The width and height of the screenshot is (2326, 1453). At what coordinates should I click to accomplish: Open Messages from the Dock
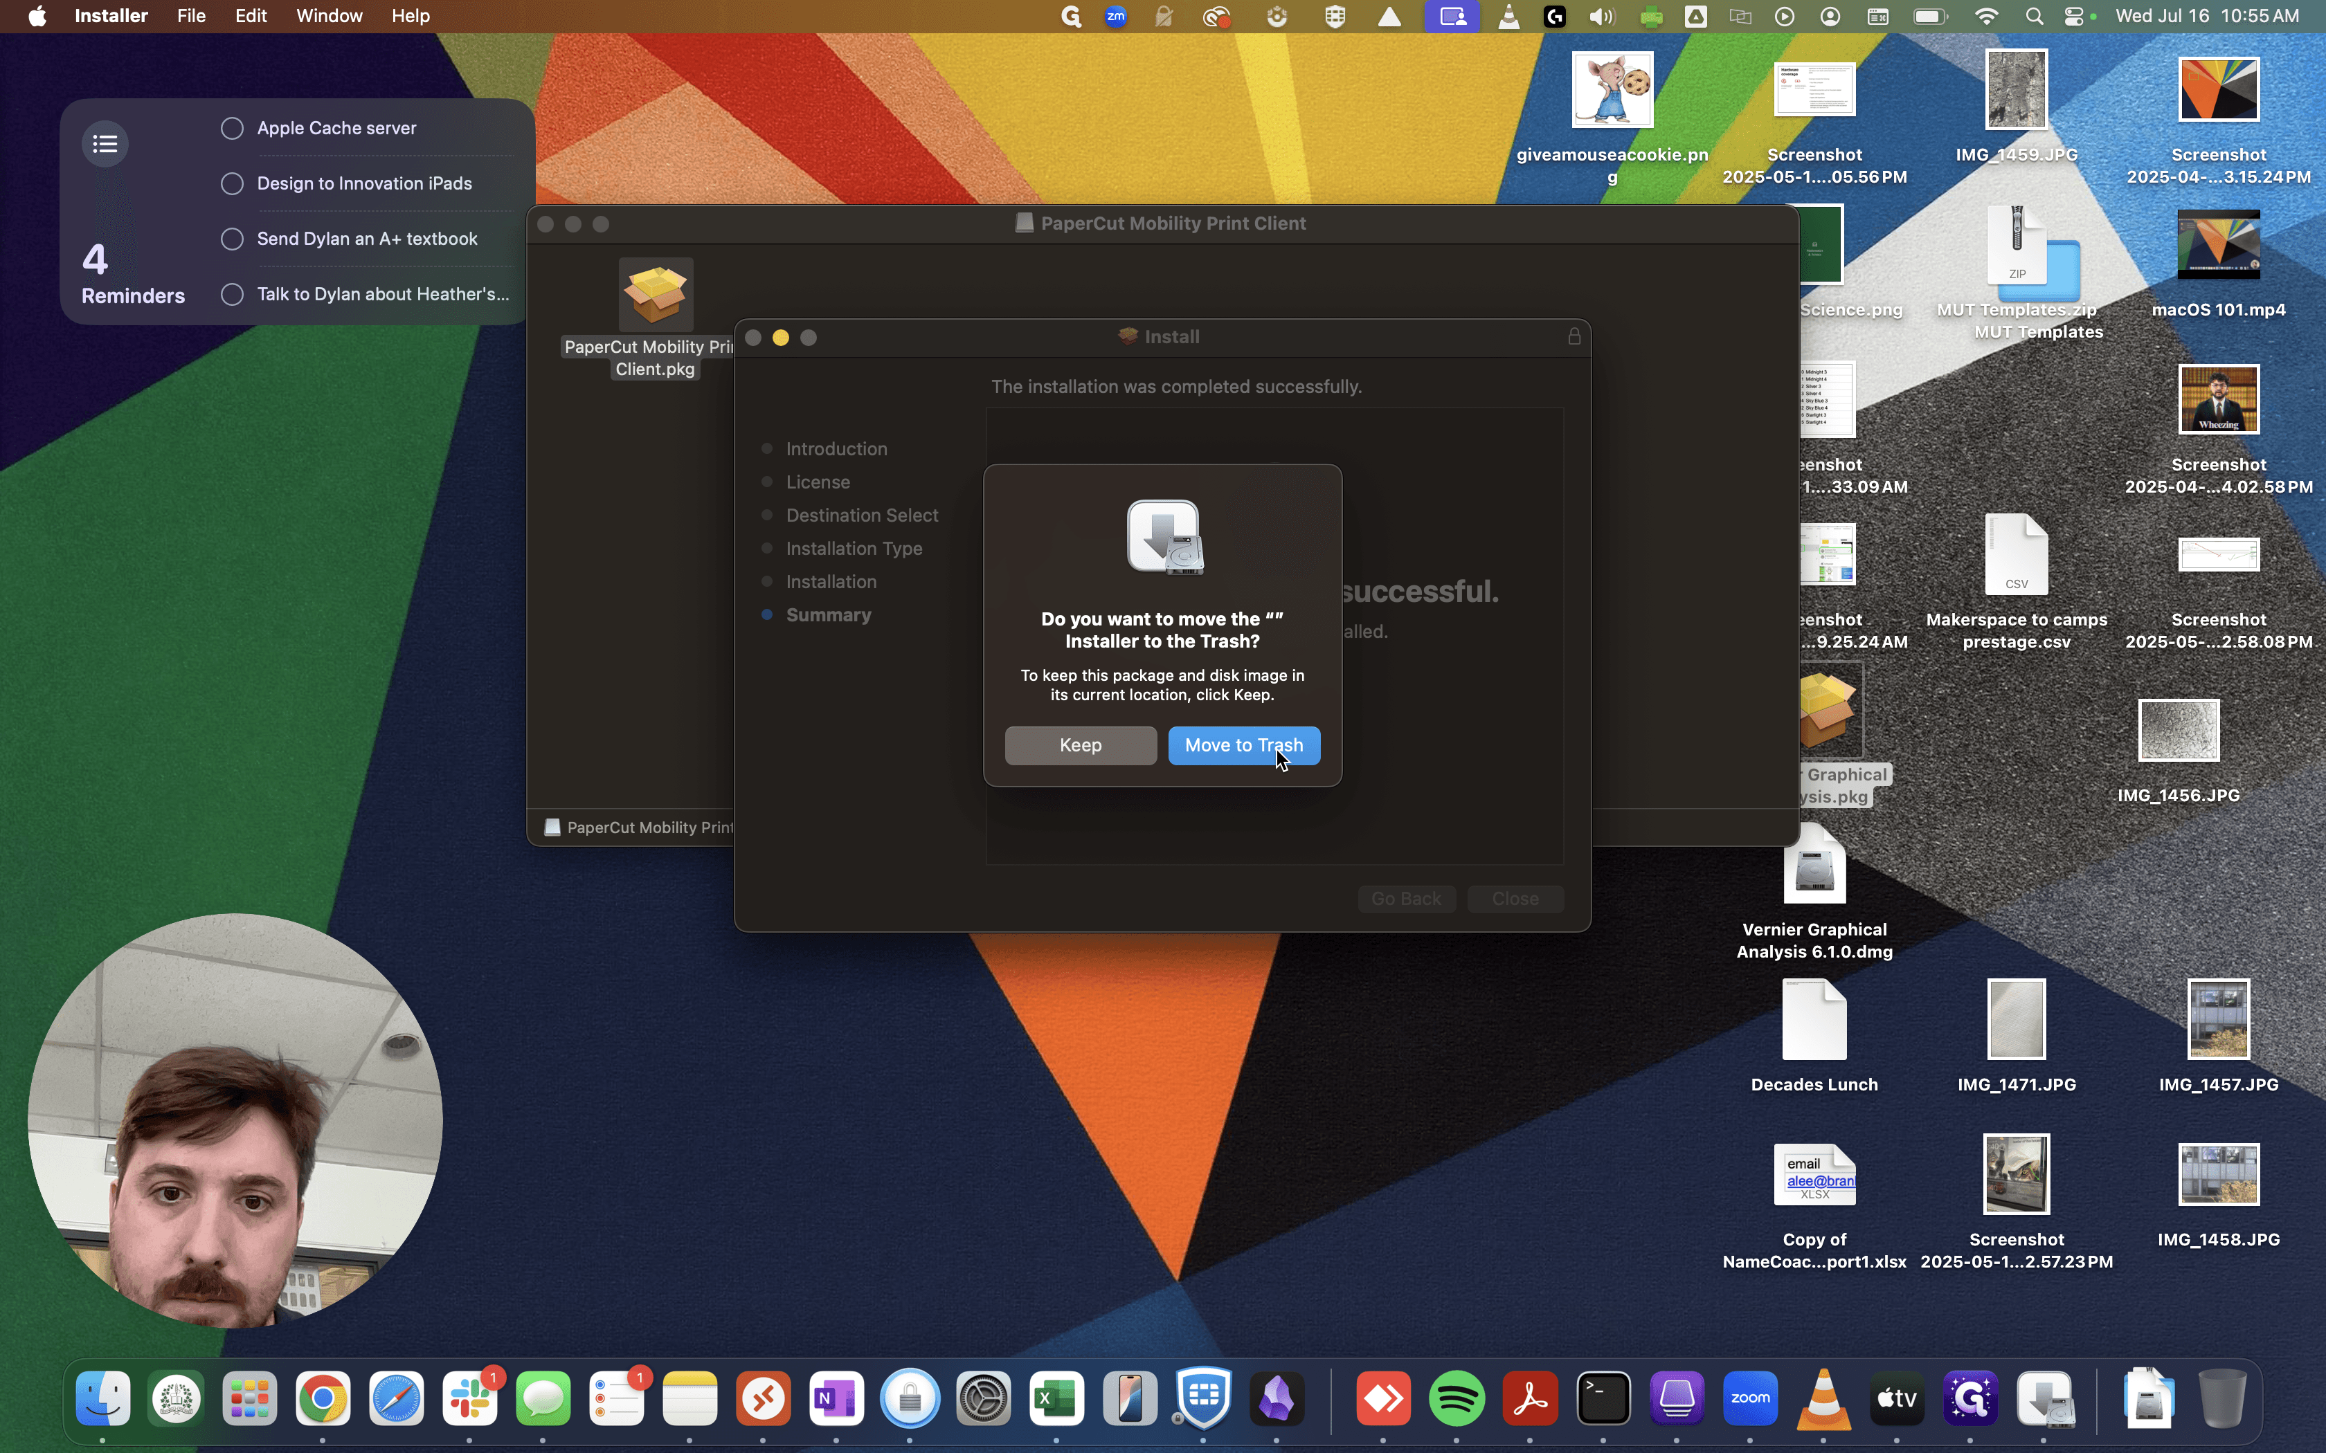tap(544, 1398)
